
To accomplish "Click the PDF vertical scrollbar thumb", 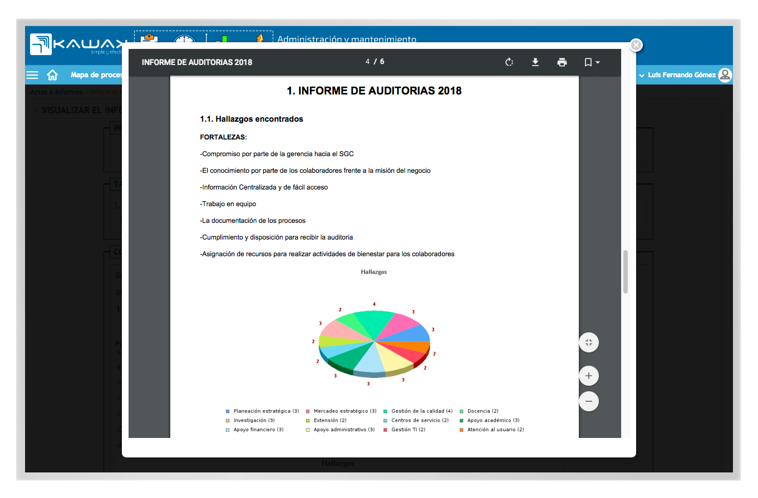I will click(626, 272).
